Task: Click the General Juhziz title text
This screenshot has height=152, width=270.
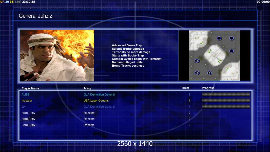Action: [35, 16]
